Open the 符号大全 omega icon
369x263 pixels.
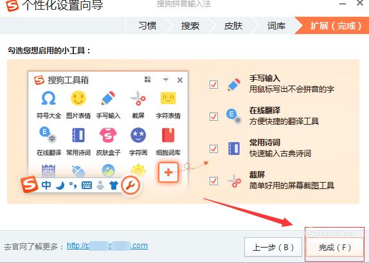coord(48,98)
